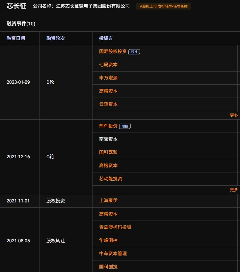
Task: Expand 更多 investors for D轮
Action: click(x=234, y=115)
